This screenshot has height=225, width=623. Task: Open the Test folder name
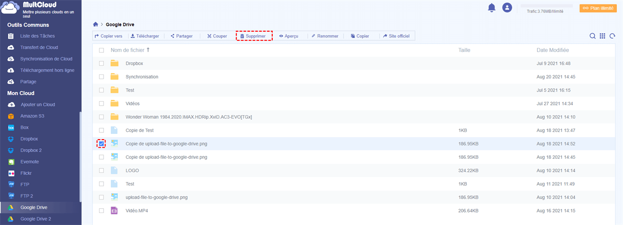[130, 90]
